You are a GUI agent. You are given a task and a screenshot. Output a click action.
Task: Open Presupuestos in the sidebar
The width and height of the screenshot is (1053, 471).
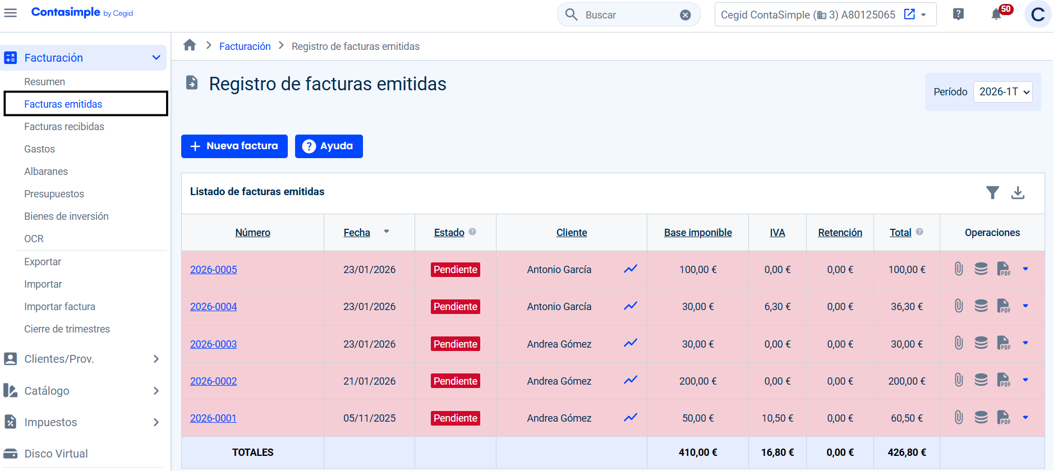pyautogui.click(x=54, y=194)
